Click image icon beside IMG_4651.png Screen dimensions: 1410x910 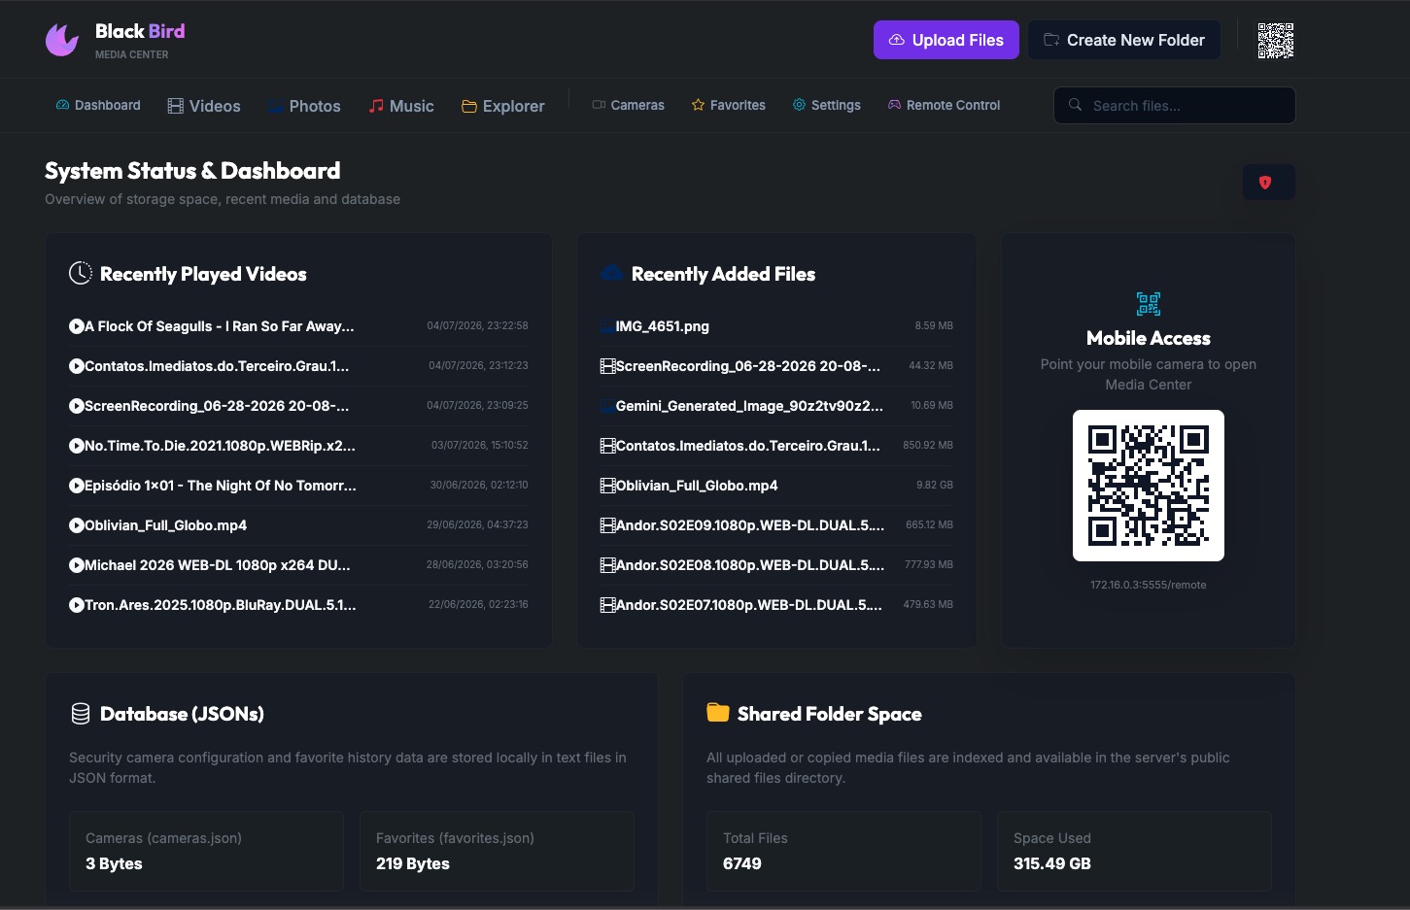pos(607,326)
